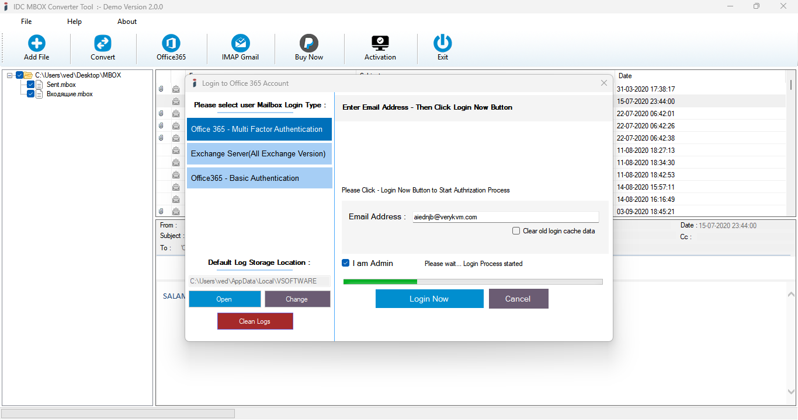798x420 pixels.
Task: Click the Входящие.mbox tree label
Action: pos(70,94)
